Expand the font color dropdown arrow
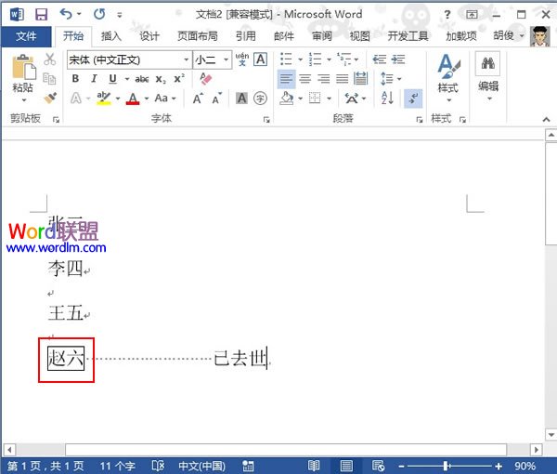 (146, 99)
